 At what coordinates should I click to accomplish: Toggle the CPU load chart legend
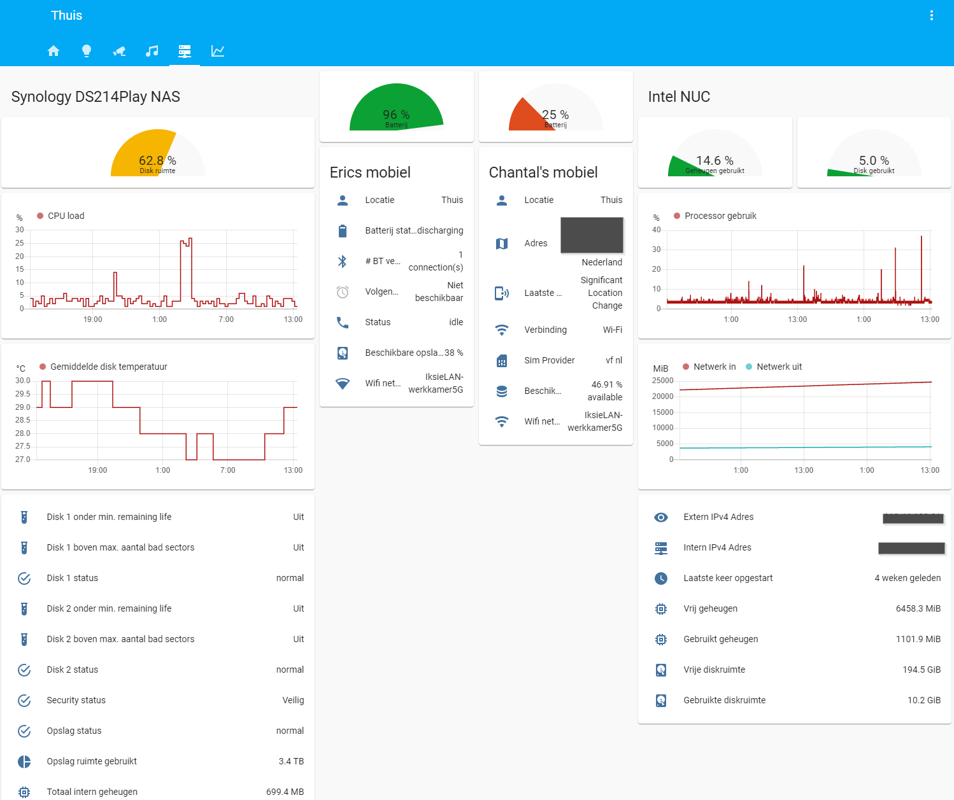(60, 216)
